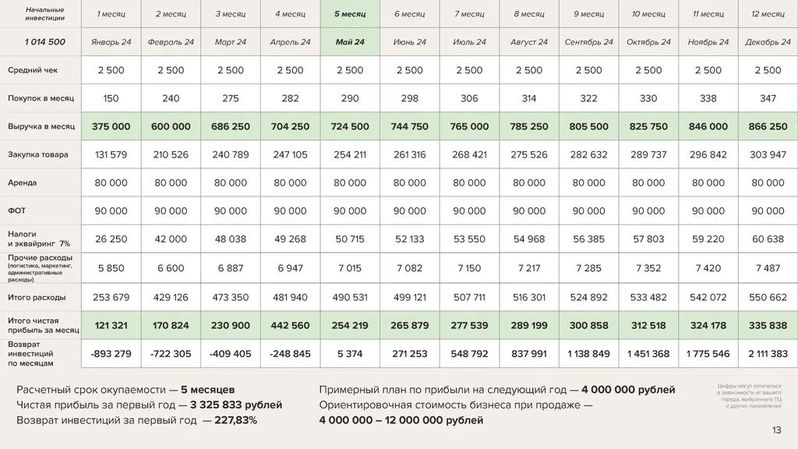This screenshot has width=798, height=449.
Task: Click the highlighted "5 месяц" column header
Action: (349, 14)
